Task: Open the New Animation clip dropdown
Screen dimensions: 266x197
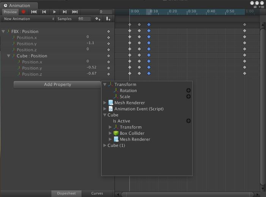Action: coord(29,19)
